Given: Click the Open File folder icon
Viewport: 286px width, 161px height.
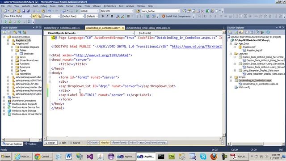Looking at the screenshot, I should point(19,11).
